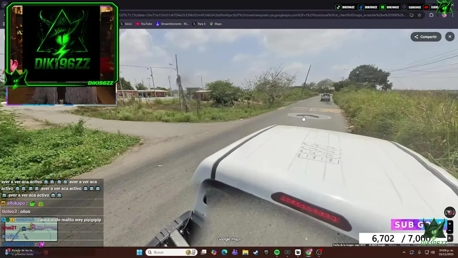The width and height of the screenshot is (458, 258).
Task: Click the microphone icon in system tray
Action: pos(419,252)
